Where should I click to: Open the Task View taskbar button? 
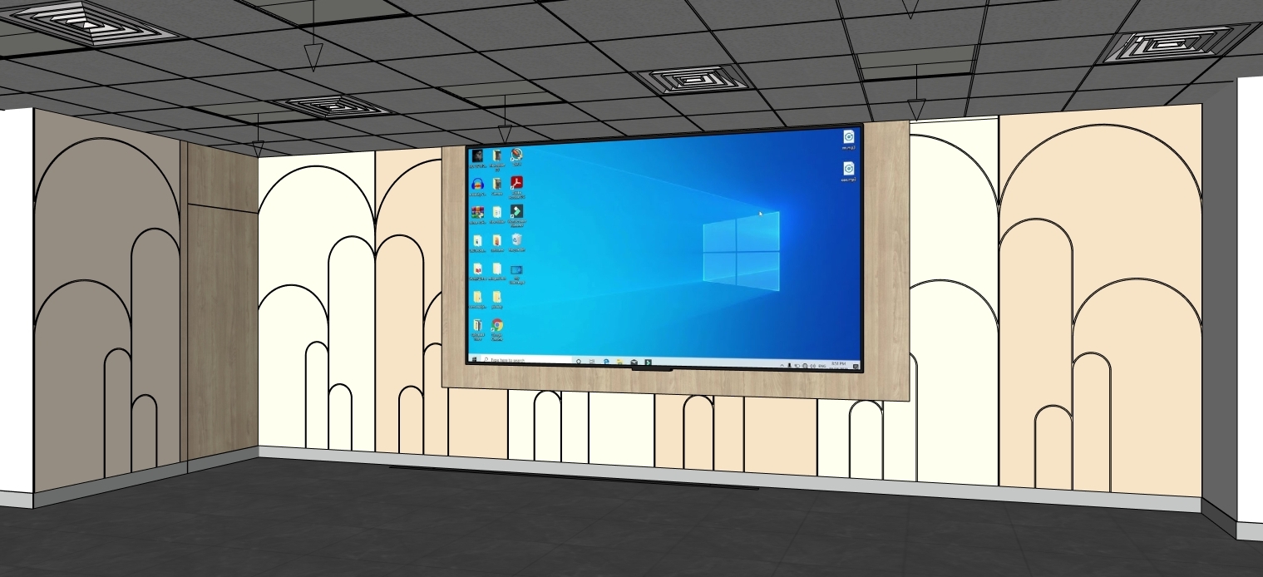592,362
